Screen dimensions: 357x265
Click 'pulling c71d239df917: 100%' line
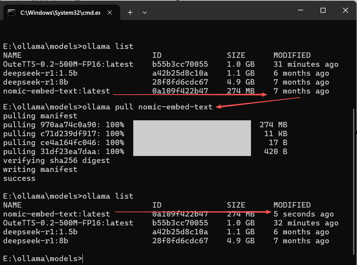[64, 134]
